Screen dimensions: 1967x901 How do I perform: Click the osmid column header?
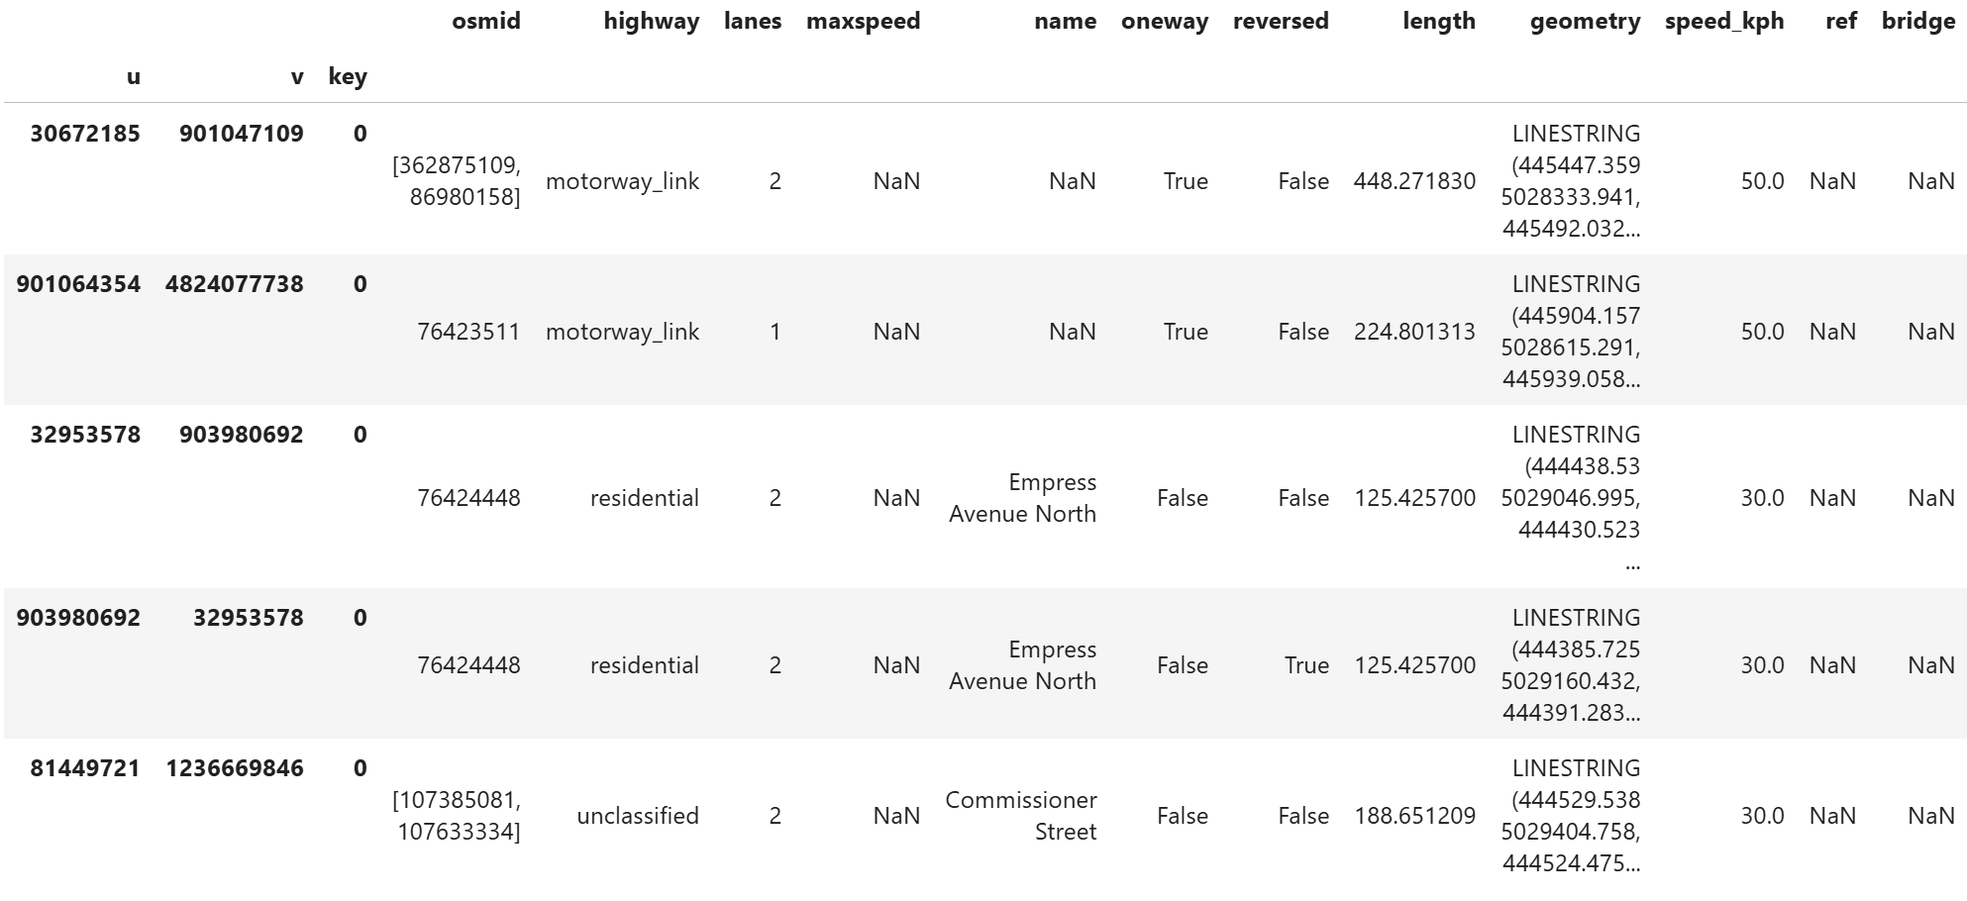coord(485,22)
